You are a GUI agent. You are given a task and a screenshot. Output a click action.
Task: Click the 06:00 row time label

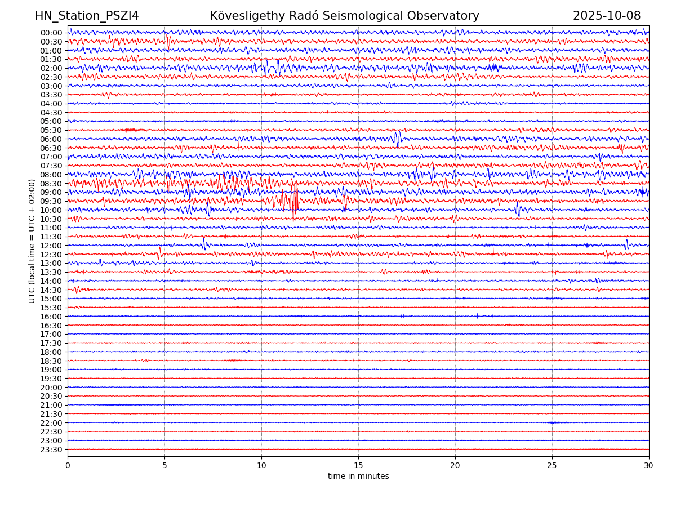pyautogui.click(x=51, y=139)
